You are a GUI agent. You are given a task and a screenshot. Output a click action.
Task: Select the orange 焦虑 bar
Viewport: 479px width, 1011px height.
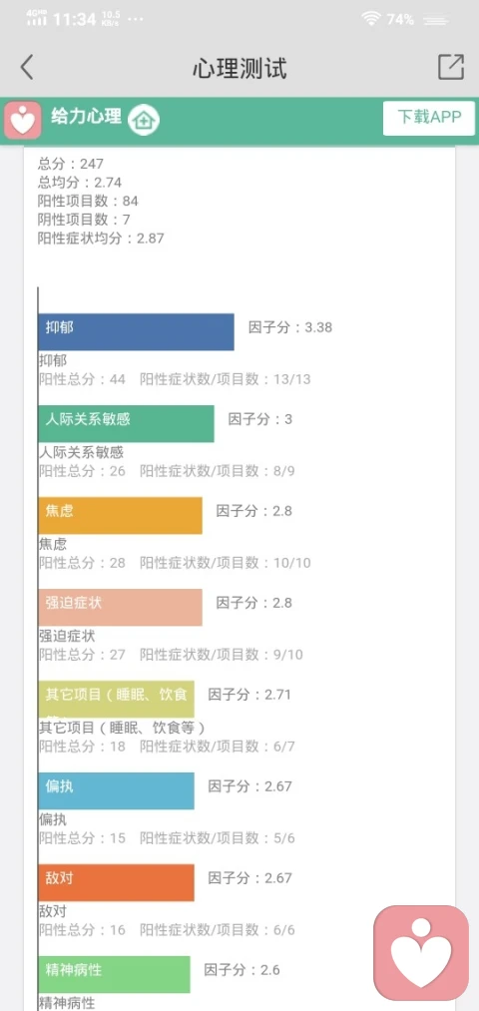coord(120,515)
